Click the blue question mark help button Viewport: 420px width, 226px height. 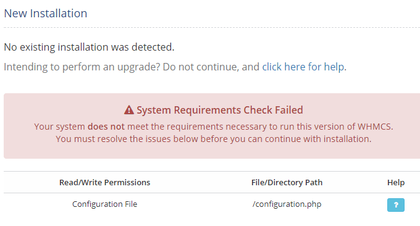point(396,205)
